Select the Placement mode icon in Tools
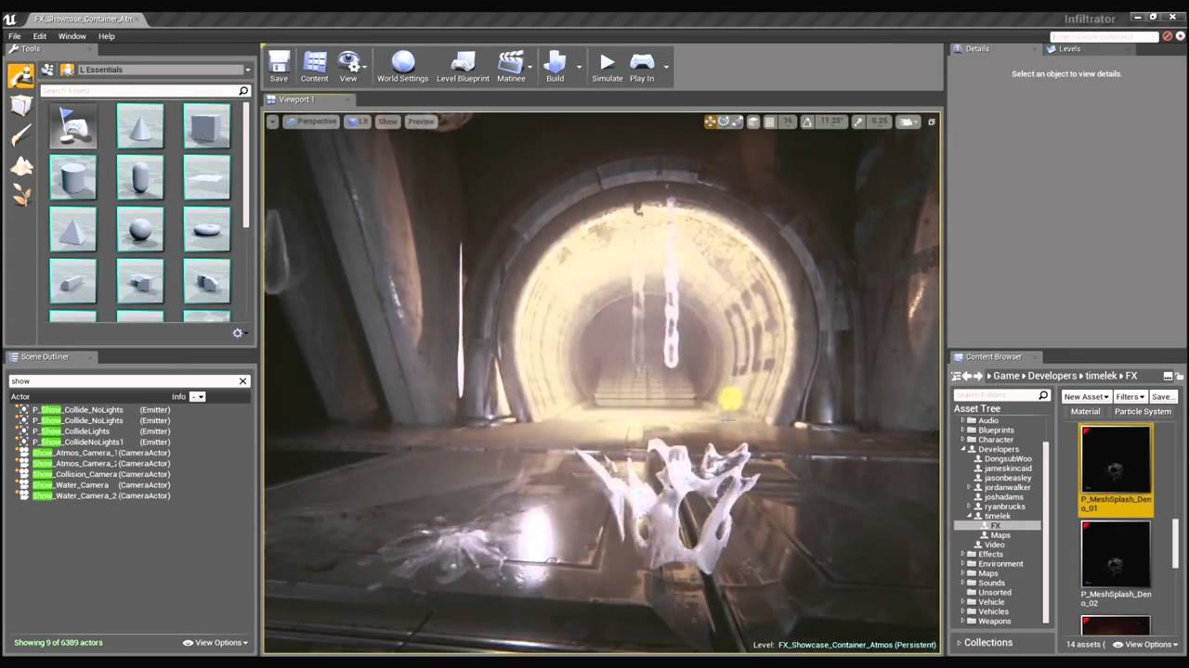1189x668 pixels. pyautogui.click(x=20, y=76)
